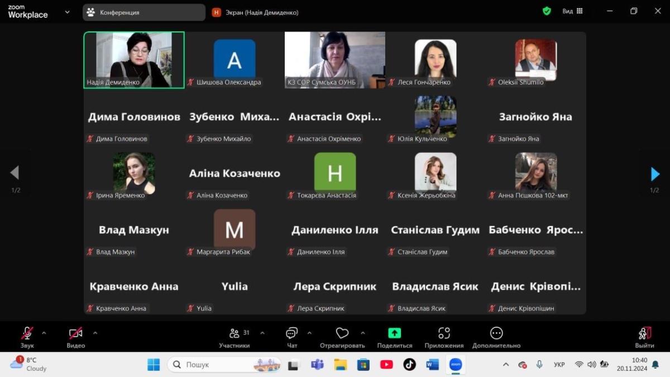This screenshot has width=670, height=377.
Task: Switch to Nadiia Demydenko's screen tab
Action: click(x=255, y=12)
